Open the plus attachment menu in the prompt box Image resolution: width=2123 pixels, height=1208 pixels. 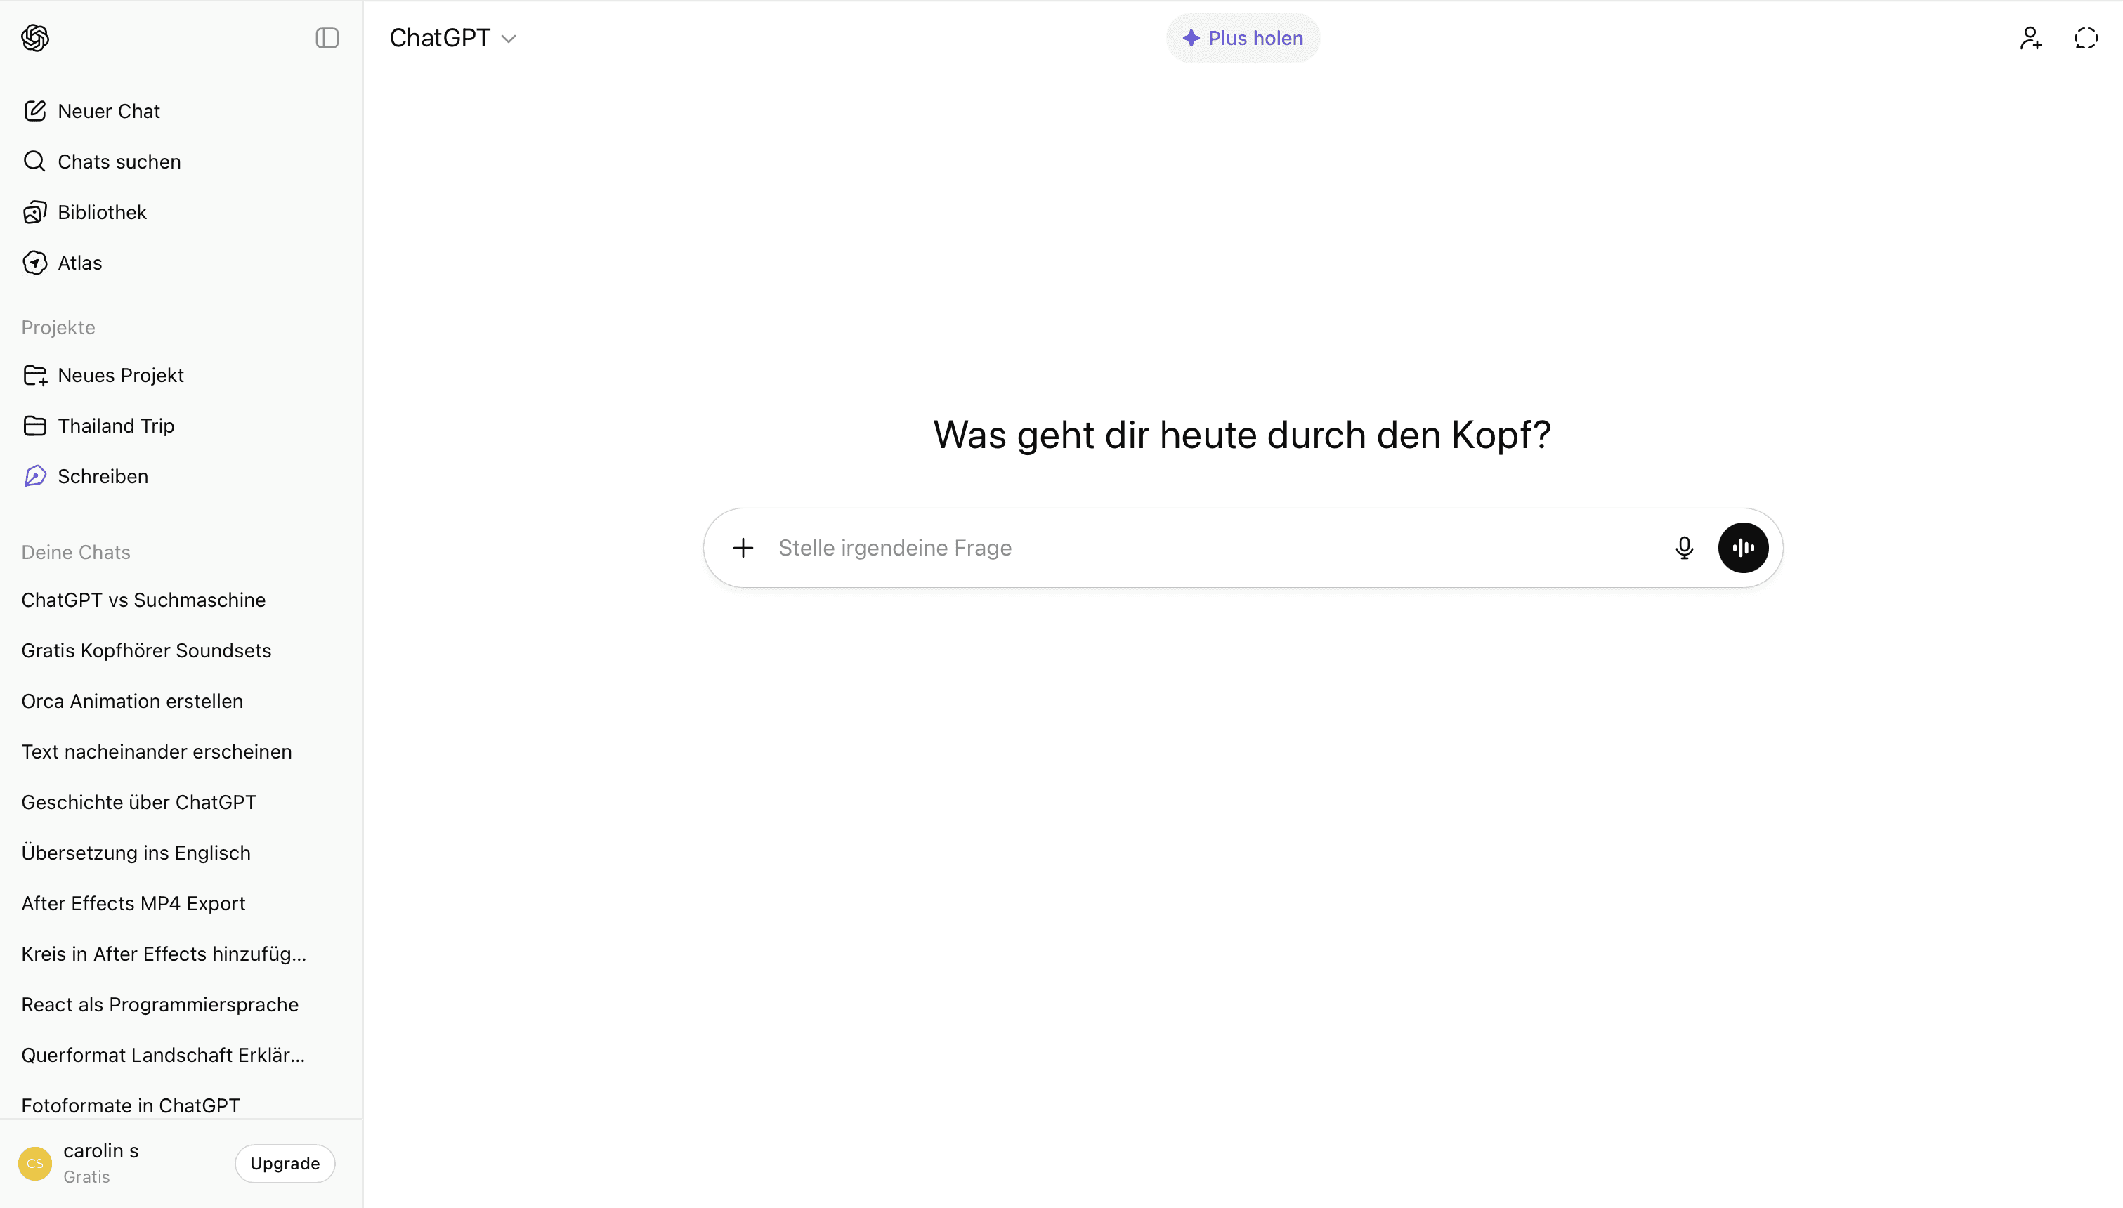point(743,548)
